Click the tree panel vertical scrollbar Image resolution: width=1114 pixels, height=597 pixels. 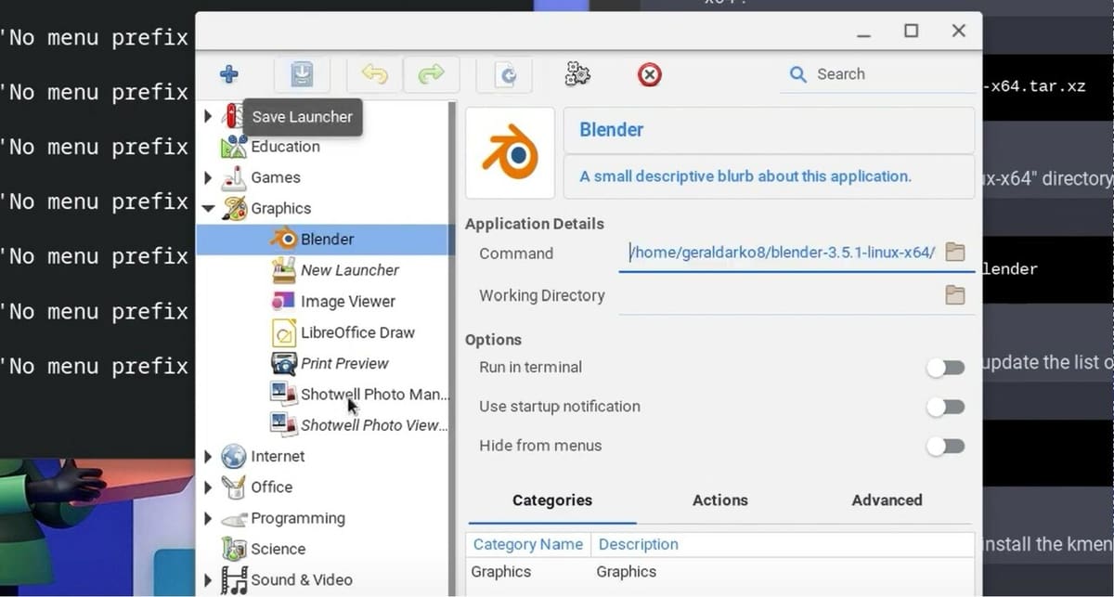pyautogui.click(x=452, y=348)
